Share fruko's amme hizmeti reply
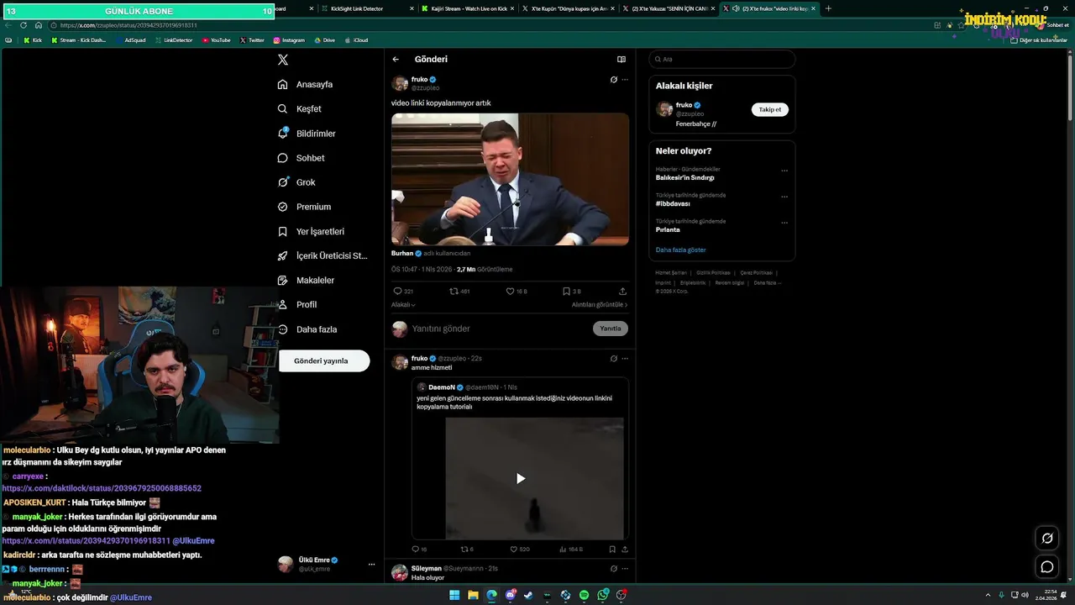Image resolution: width=1075 pixels, height=605 pixels. (x=624, y=550)
